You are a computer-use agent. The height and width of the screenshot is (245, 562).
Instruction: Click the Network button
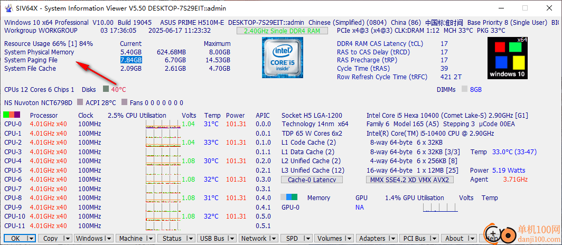(x=258, y=238)
